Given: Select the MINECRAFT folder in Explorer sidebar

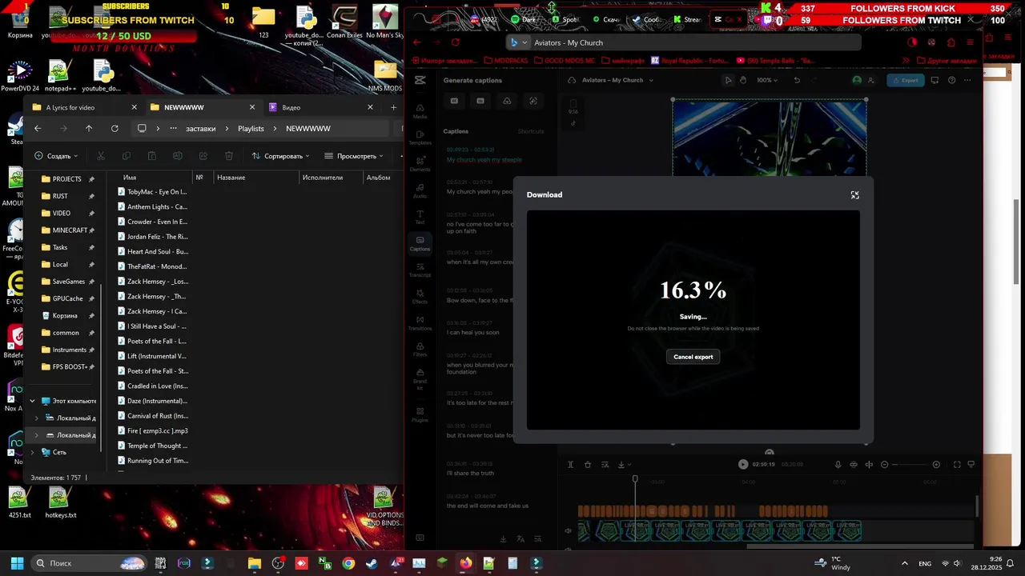Looking at the screenshot, I should pyautogui.click(x=67, y=230).
